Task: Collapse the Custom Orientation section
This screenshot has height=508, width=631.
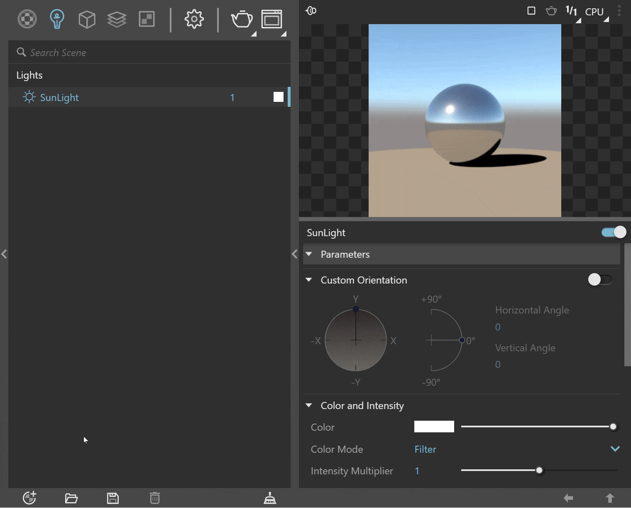Action: [309, 280]
